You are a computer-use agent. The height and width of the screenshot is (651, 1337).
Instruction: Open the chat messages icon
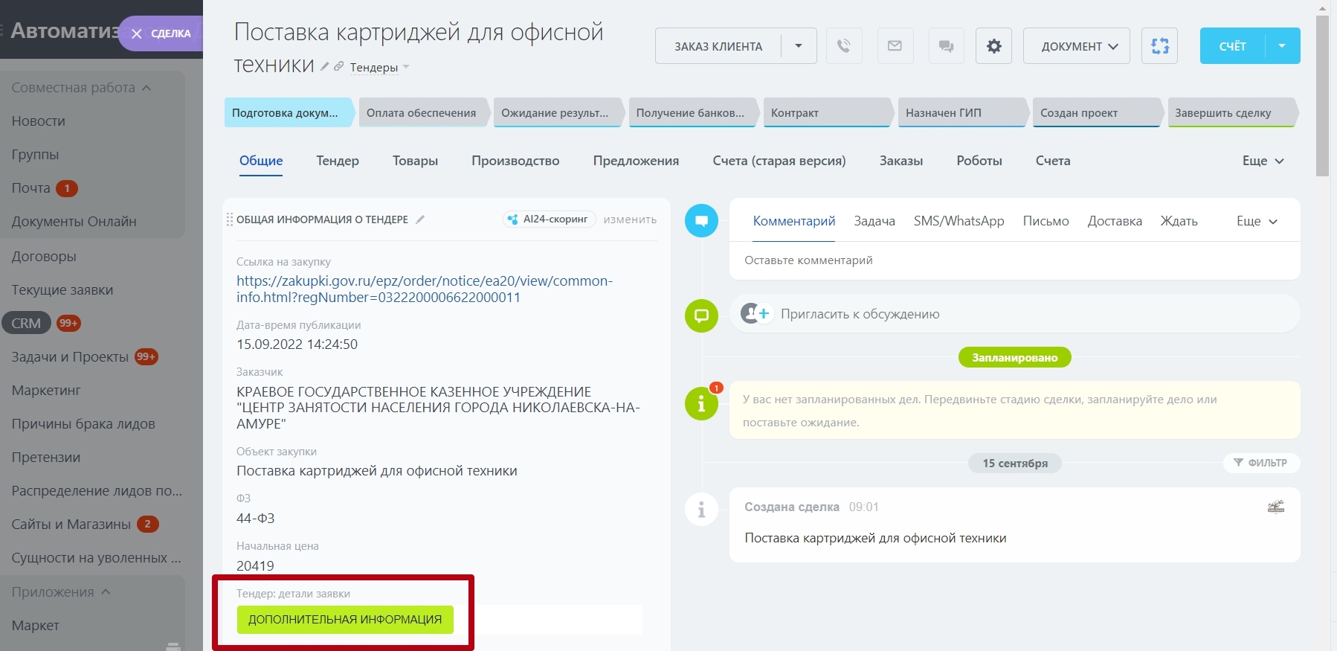tap(946, 46)
